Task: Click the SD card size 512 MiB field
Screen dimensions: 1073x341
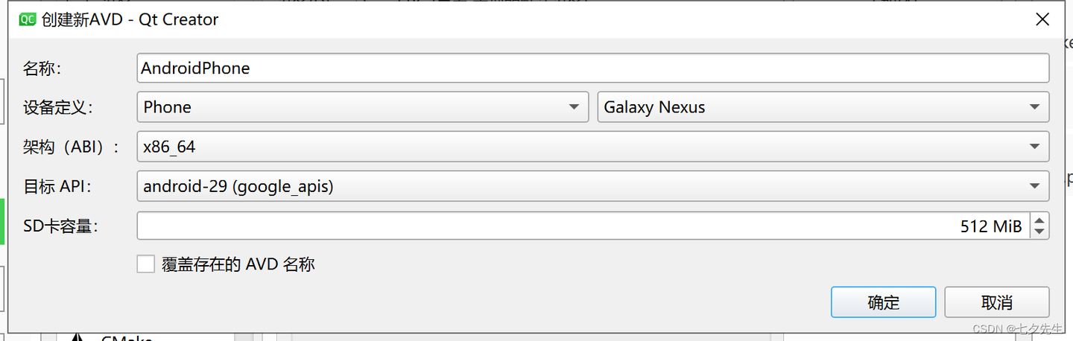Action: click(x=581, y=226)
